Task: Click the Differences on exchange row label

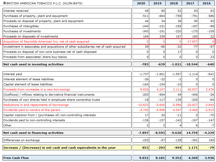Action: point(21,140)
